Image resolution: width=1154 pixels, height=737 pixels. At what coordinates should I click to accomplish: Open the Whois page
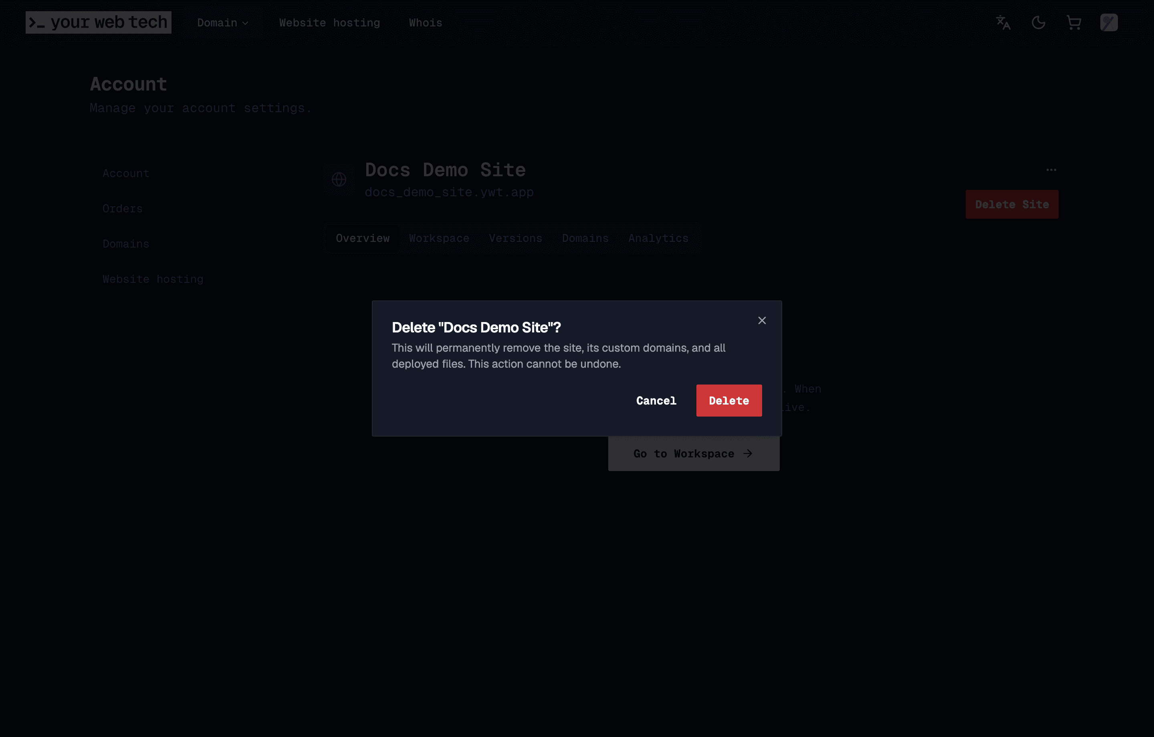[425, 22]
